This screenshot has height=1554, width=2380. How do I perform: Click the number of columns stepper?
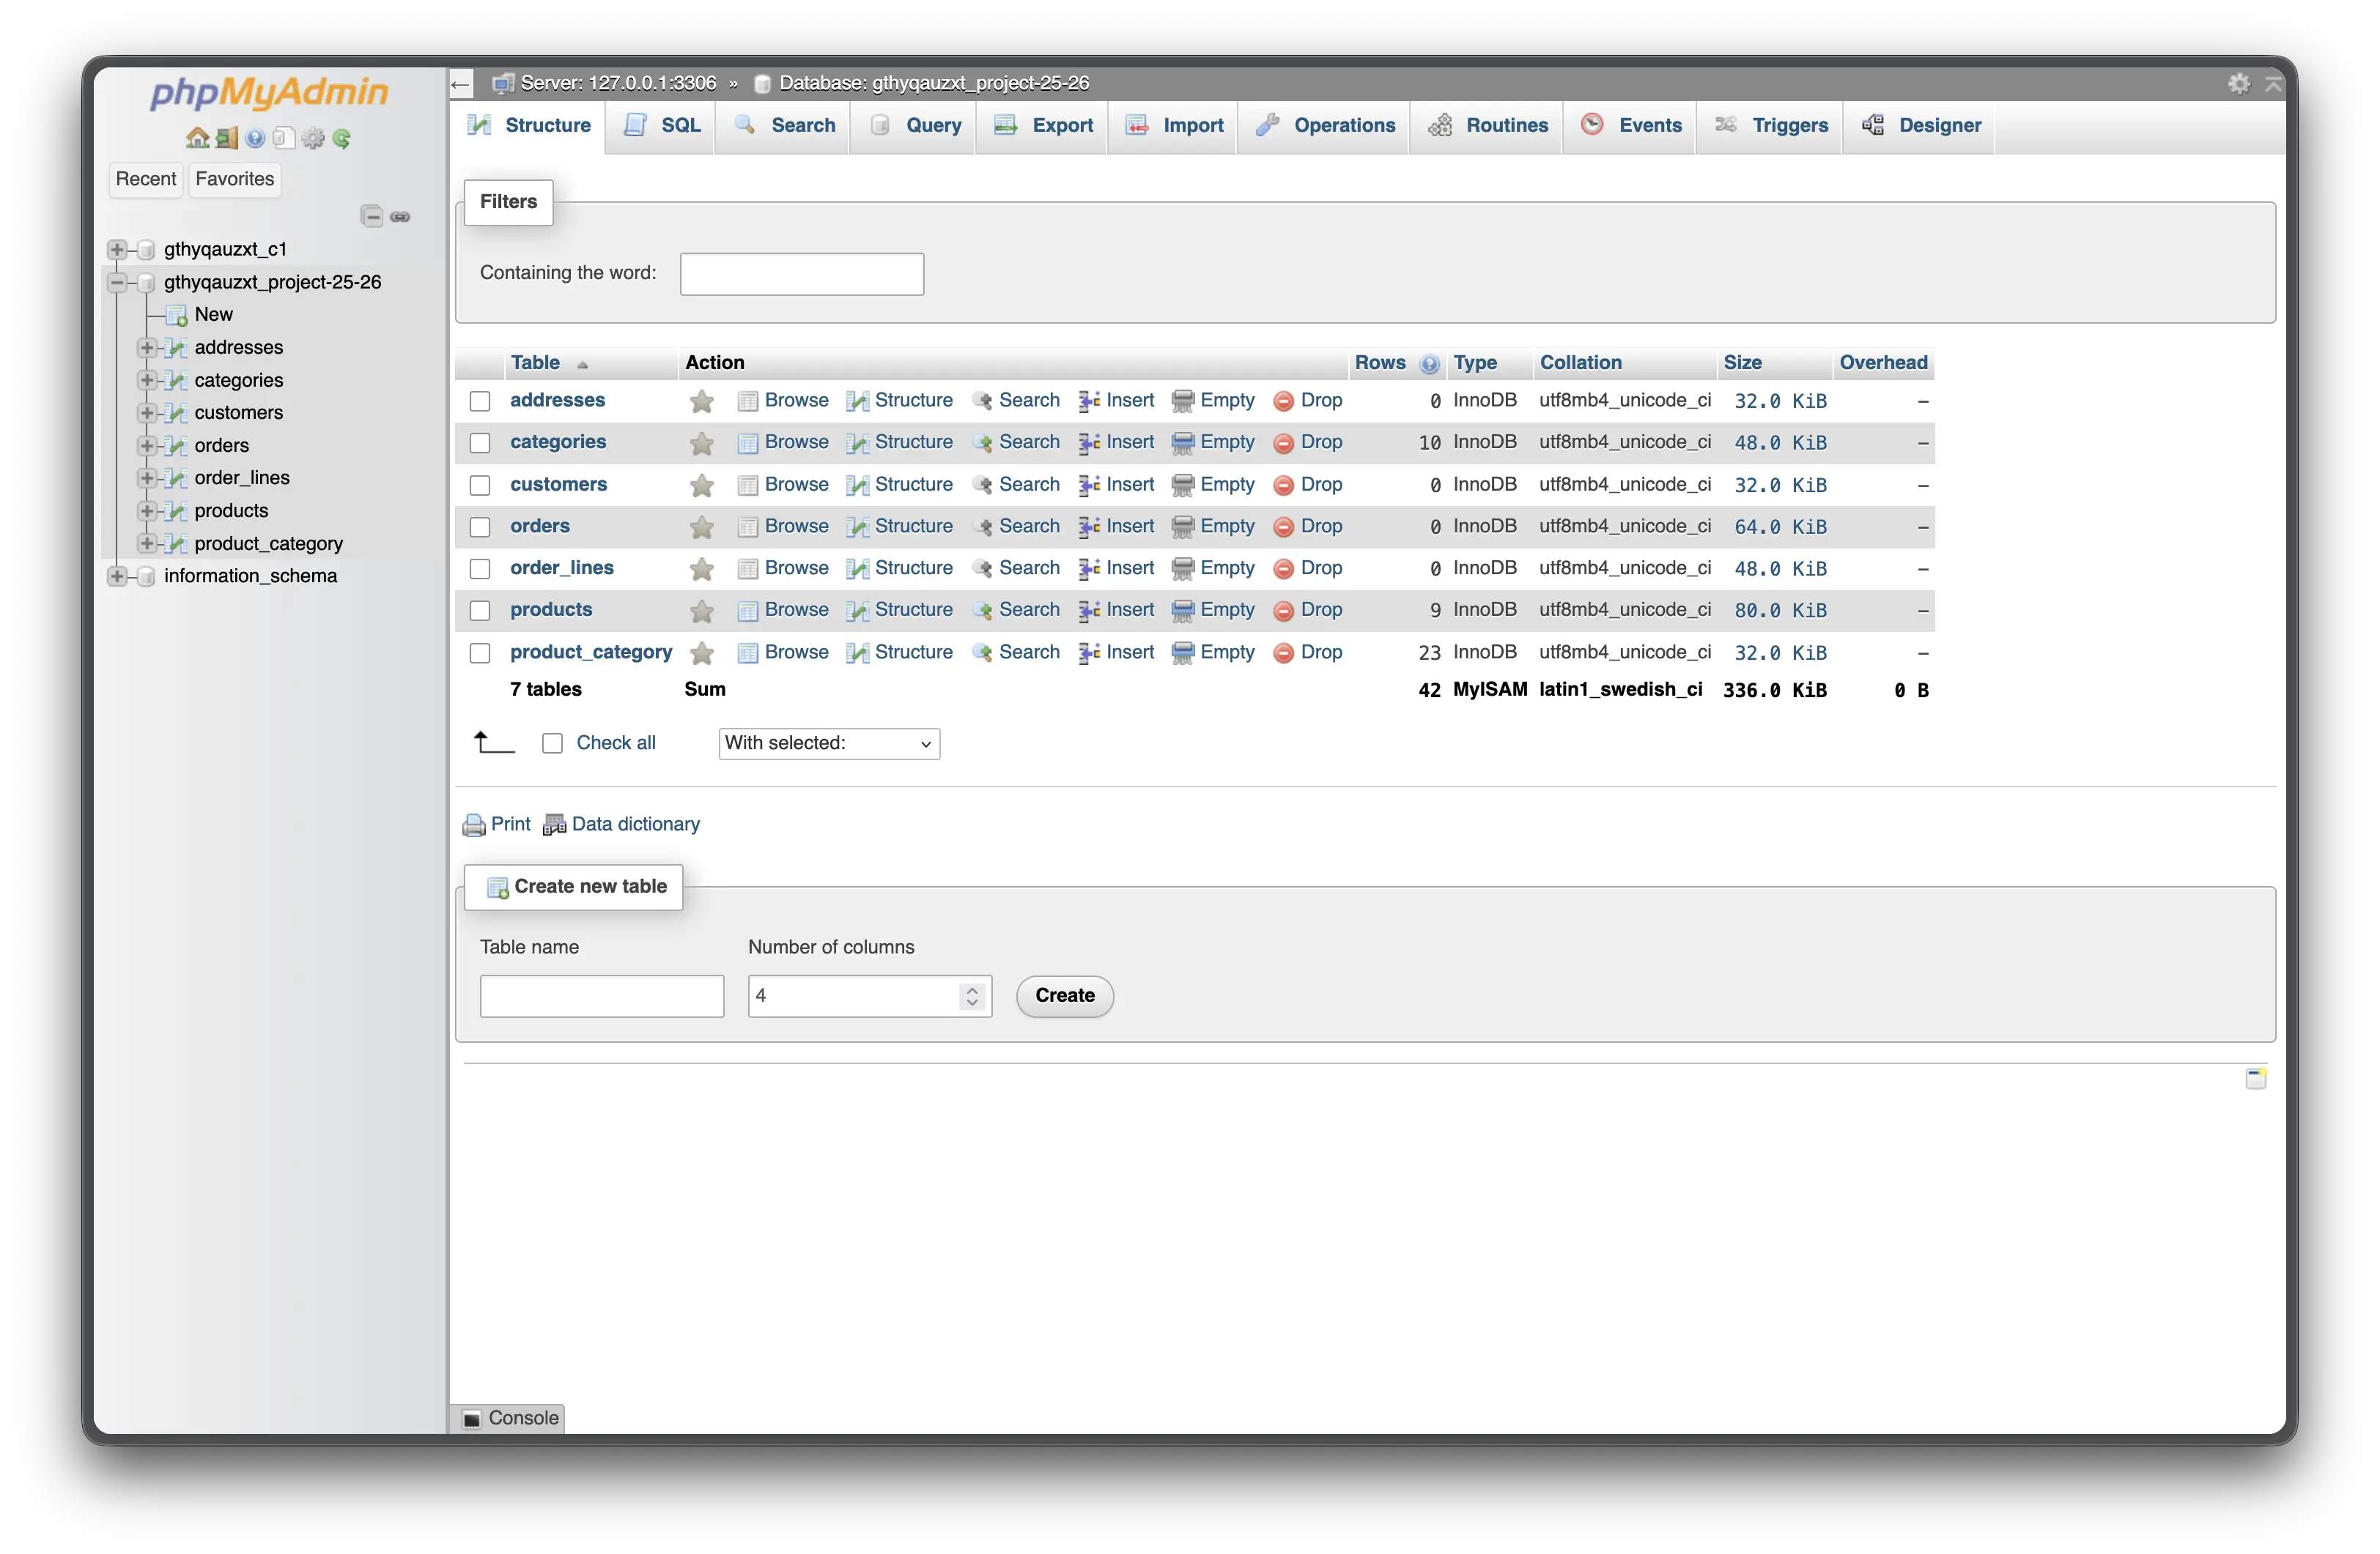(972, 997)
